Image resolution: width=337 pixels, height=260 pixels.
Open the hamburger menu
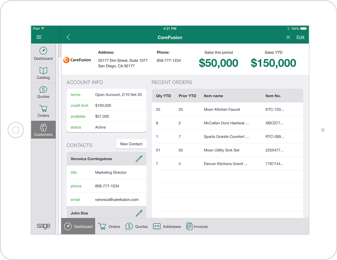(39, 37)
